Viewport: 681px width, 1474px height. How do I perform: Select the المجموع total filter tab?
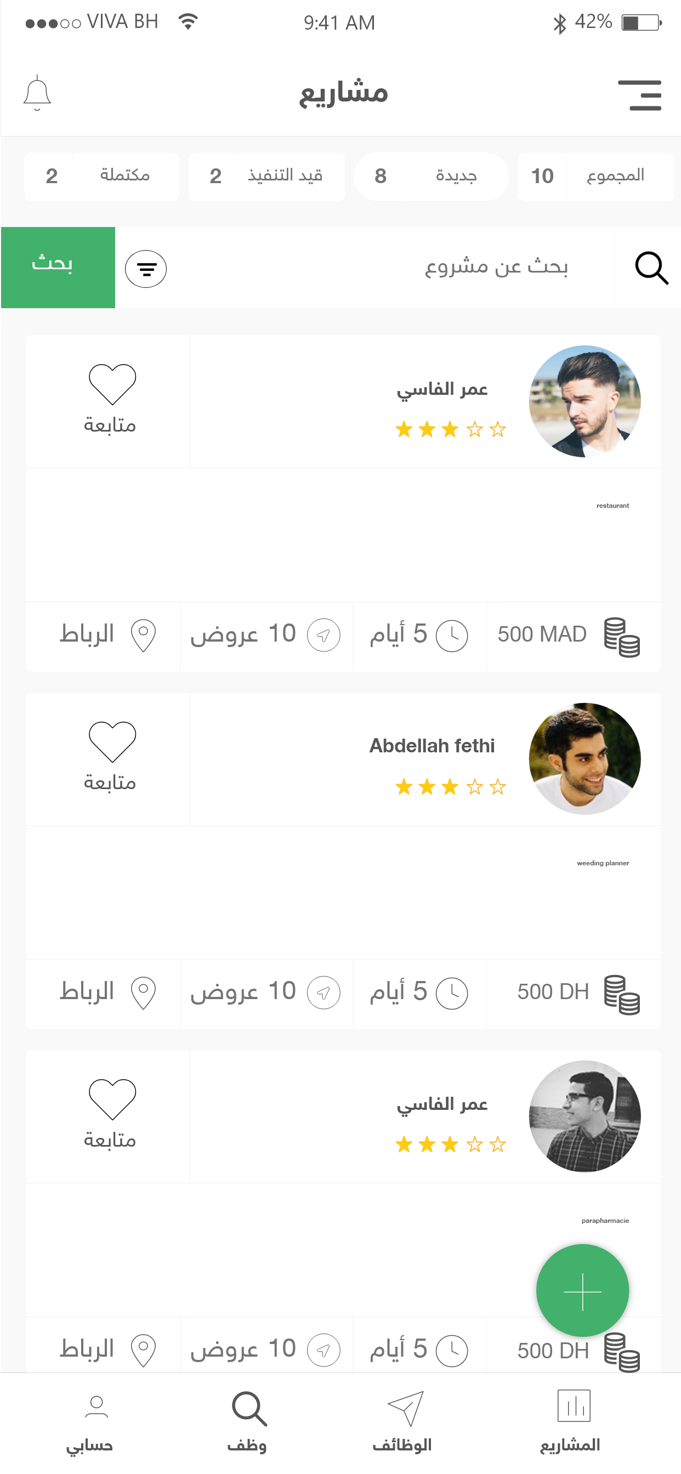pos(595,176)
